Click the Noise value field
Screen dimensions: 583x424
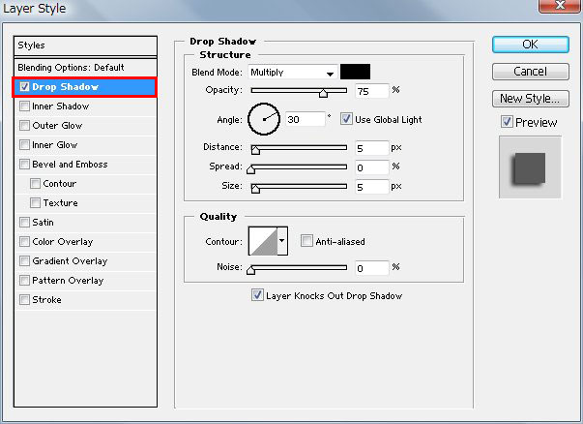pos(372,268)
